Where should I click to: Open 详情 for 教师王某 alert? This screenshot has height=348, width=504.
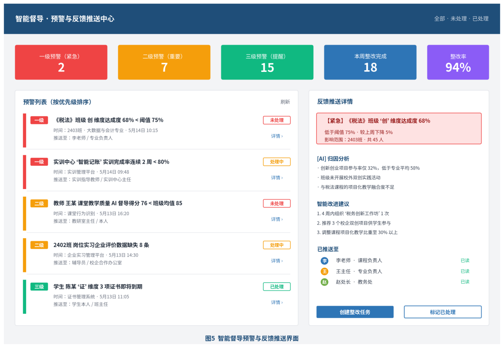tap(277, 219)
